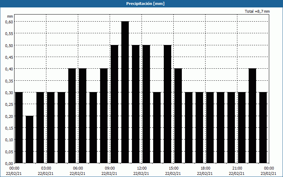Select the 21:00 time label
The height and width of the screenshot is (177, 283).
[237, 169]
